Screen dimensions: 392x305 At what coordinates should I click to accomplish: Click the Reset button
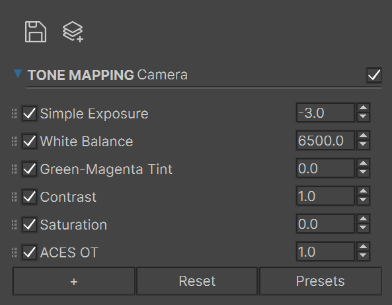pos(197,281)
